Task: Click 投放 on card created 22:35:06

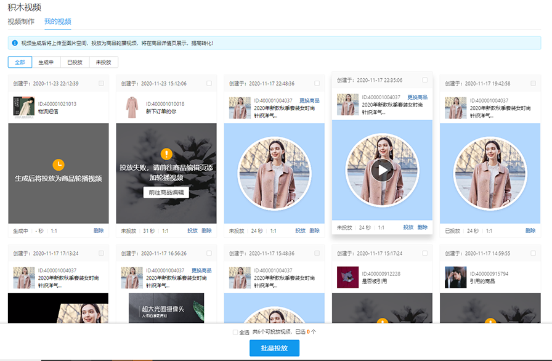Action: tap(408, 227)
